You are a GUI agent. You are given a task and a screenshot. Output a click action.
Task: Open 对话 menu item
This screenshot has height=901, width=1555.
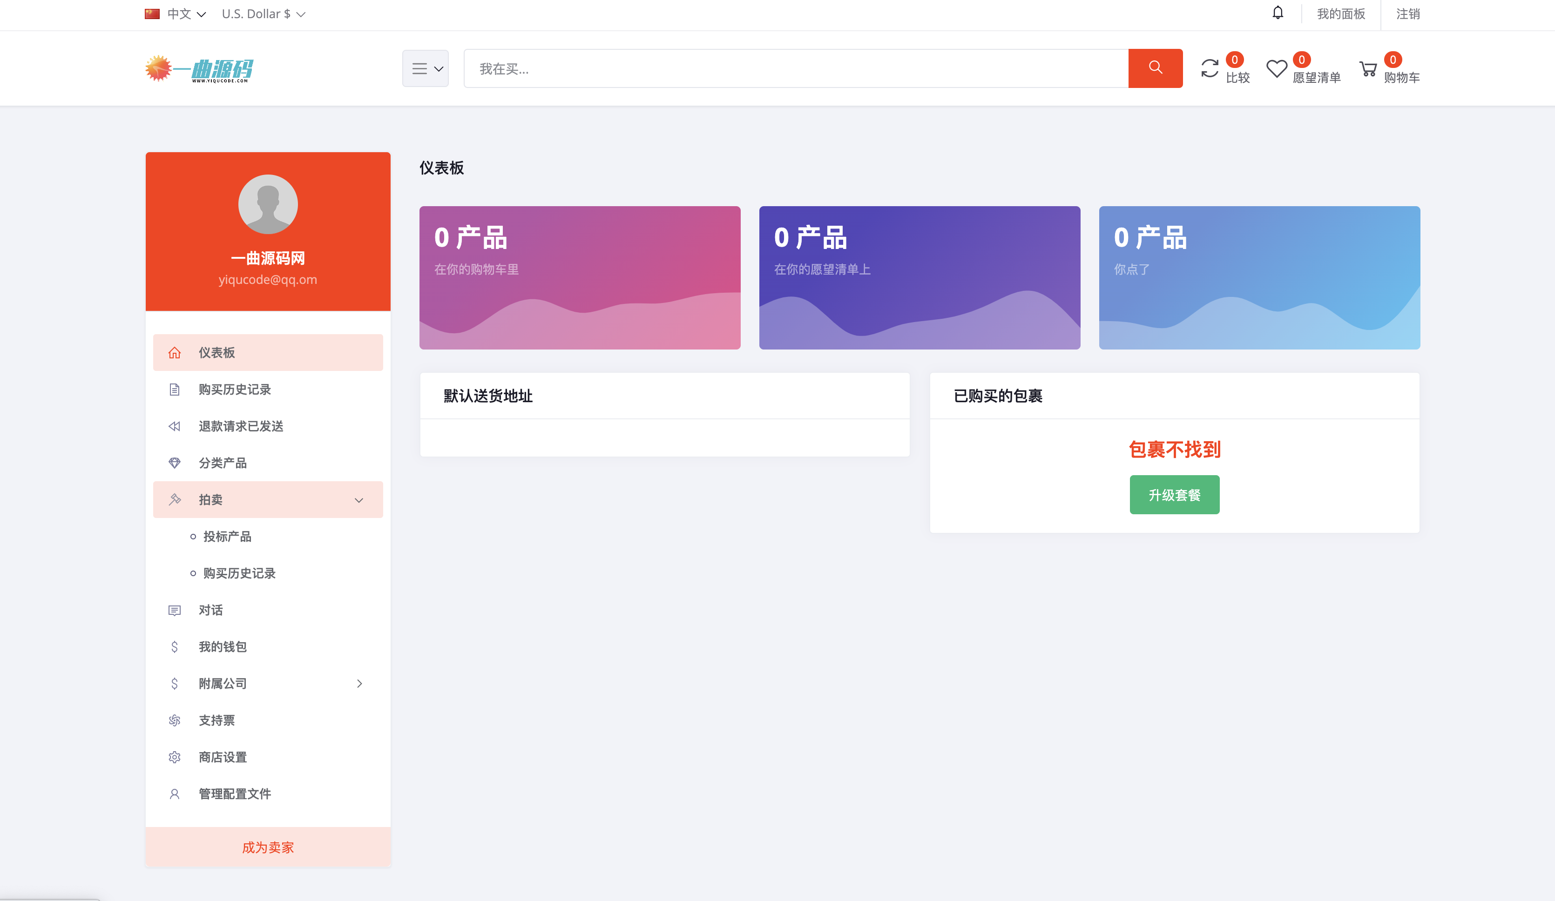pyautogui.click(x=268, y=611)
